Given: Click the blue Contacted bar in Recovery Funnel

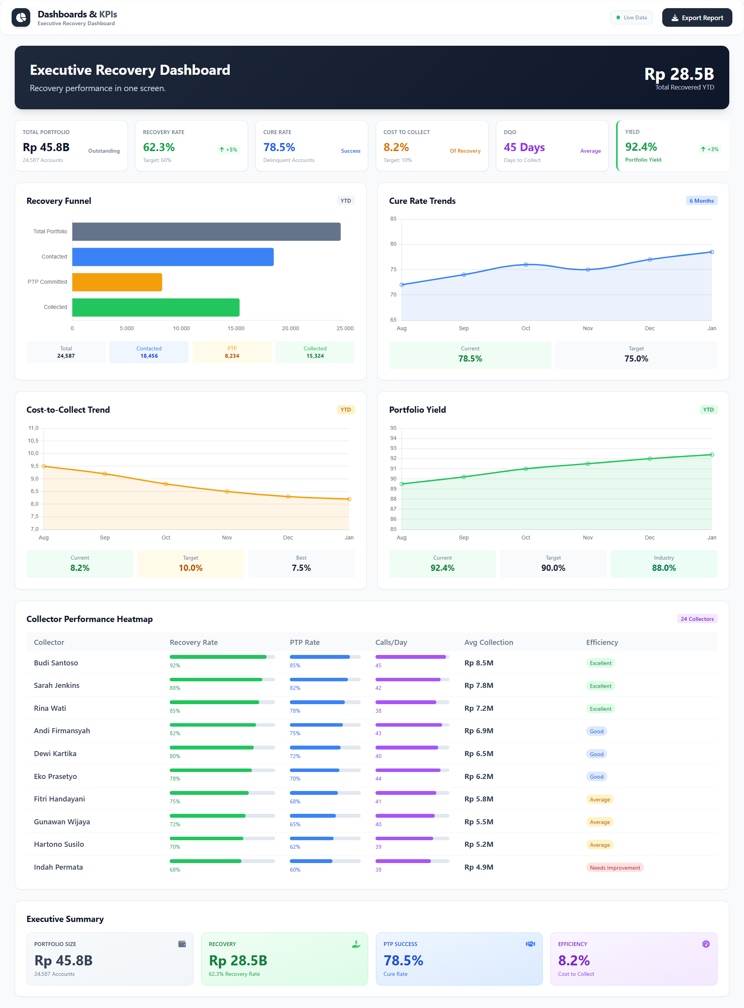Looking at the screenshot, I should click(x=173, y=257).
